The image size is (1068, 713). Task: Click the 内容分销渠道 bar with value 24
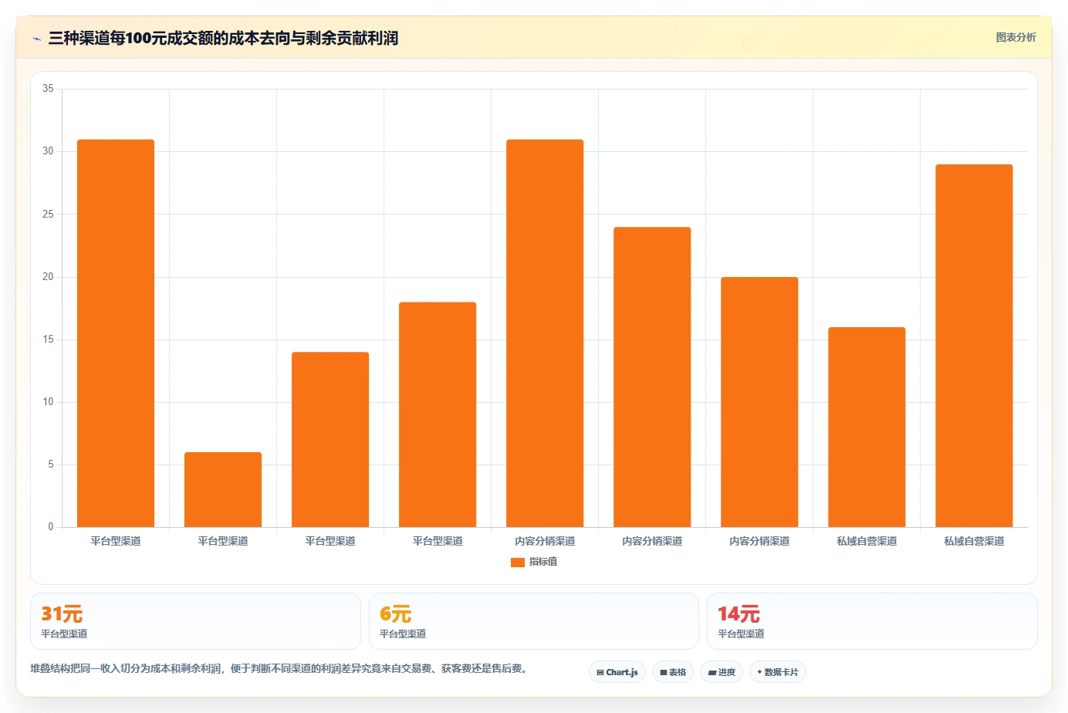(652, 377)
